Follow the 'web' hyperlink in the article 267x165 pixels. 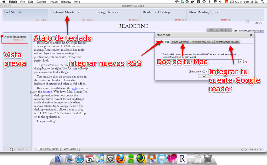(x=74, y=88)
